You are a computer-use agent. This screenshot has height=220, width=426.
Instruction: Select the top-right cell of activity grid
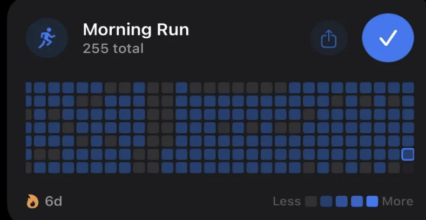(408, 88)
